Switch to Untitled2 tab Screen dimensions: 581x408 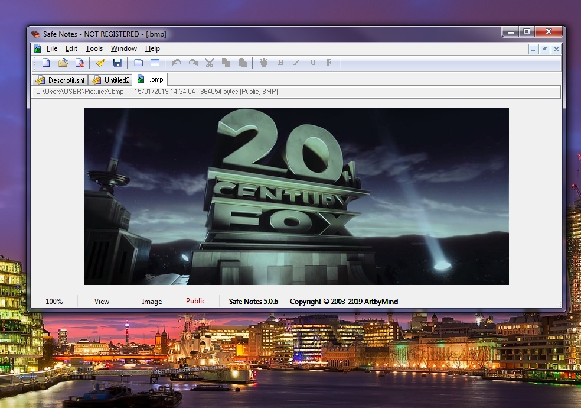coord(110,80)
